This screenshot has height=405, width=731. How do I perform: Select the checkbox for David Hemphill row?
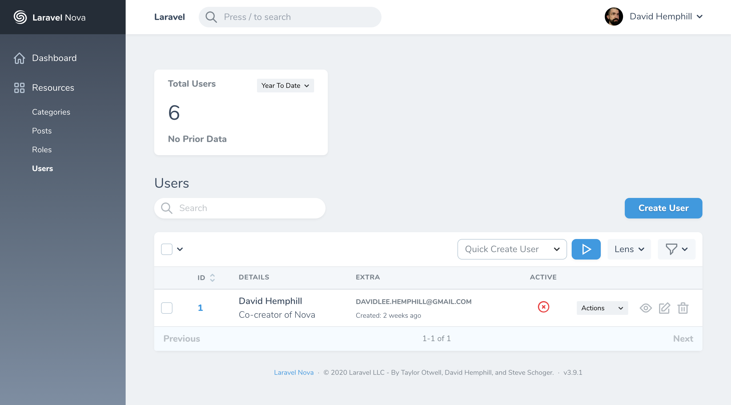tap(167, 308)
